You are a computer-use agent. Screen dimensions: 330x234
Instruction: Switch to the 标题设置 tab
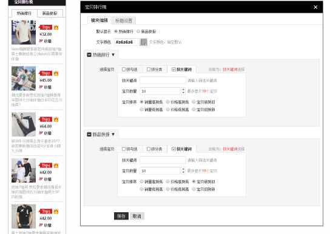pos(124,21)
